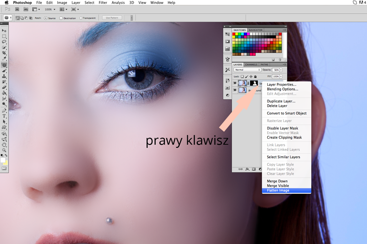This screenshot has height=244, width=367.
Task: Select the Pen tool
Action: tap(4, 110)
